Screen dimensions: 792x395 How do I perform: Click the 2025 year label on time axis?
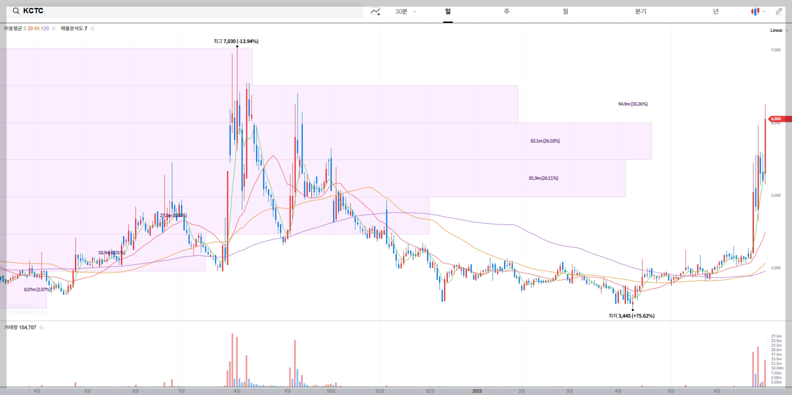click(477, 391)
